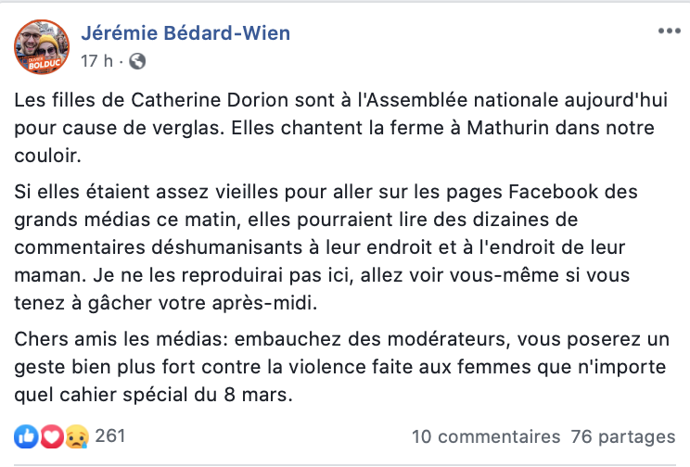Click the red heart Love reaction icon

pyautogui.click(x=52, y=436)
